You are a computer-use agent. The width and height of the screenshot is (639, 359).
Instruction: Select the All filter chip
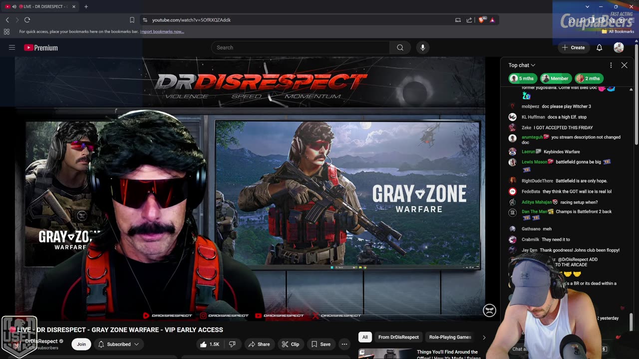click(x=365, y=337)
